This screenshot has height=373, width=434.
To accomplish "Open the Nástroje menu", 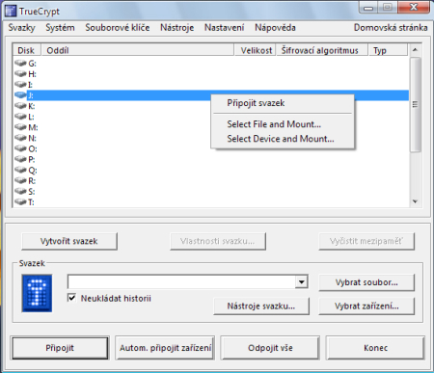I will (177, 28).
